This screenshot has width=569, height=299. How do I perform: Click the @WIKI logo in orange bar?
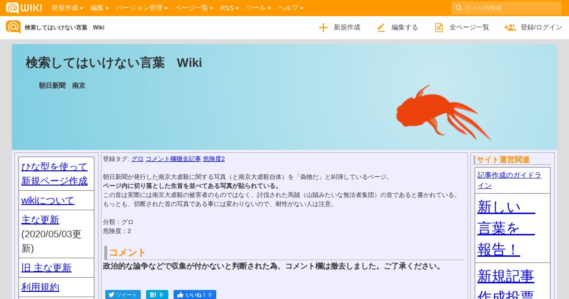coord(24,8)
